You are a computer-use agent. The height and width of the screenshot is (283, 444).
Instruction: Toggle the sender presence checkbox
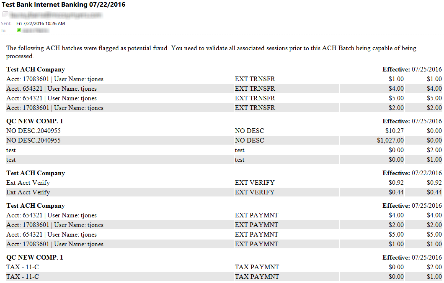[x=5, y=14]
